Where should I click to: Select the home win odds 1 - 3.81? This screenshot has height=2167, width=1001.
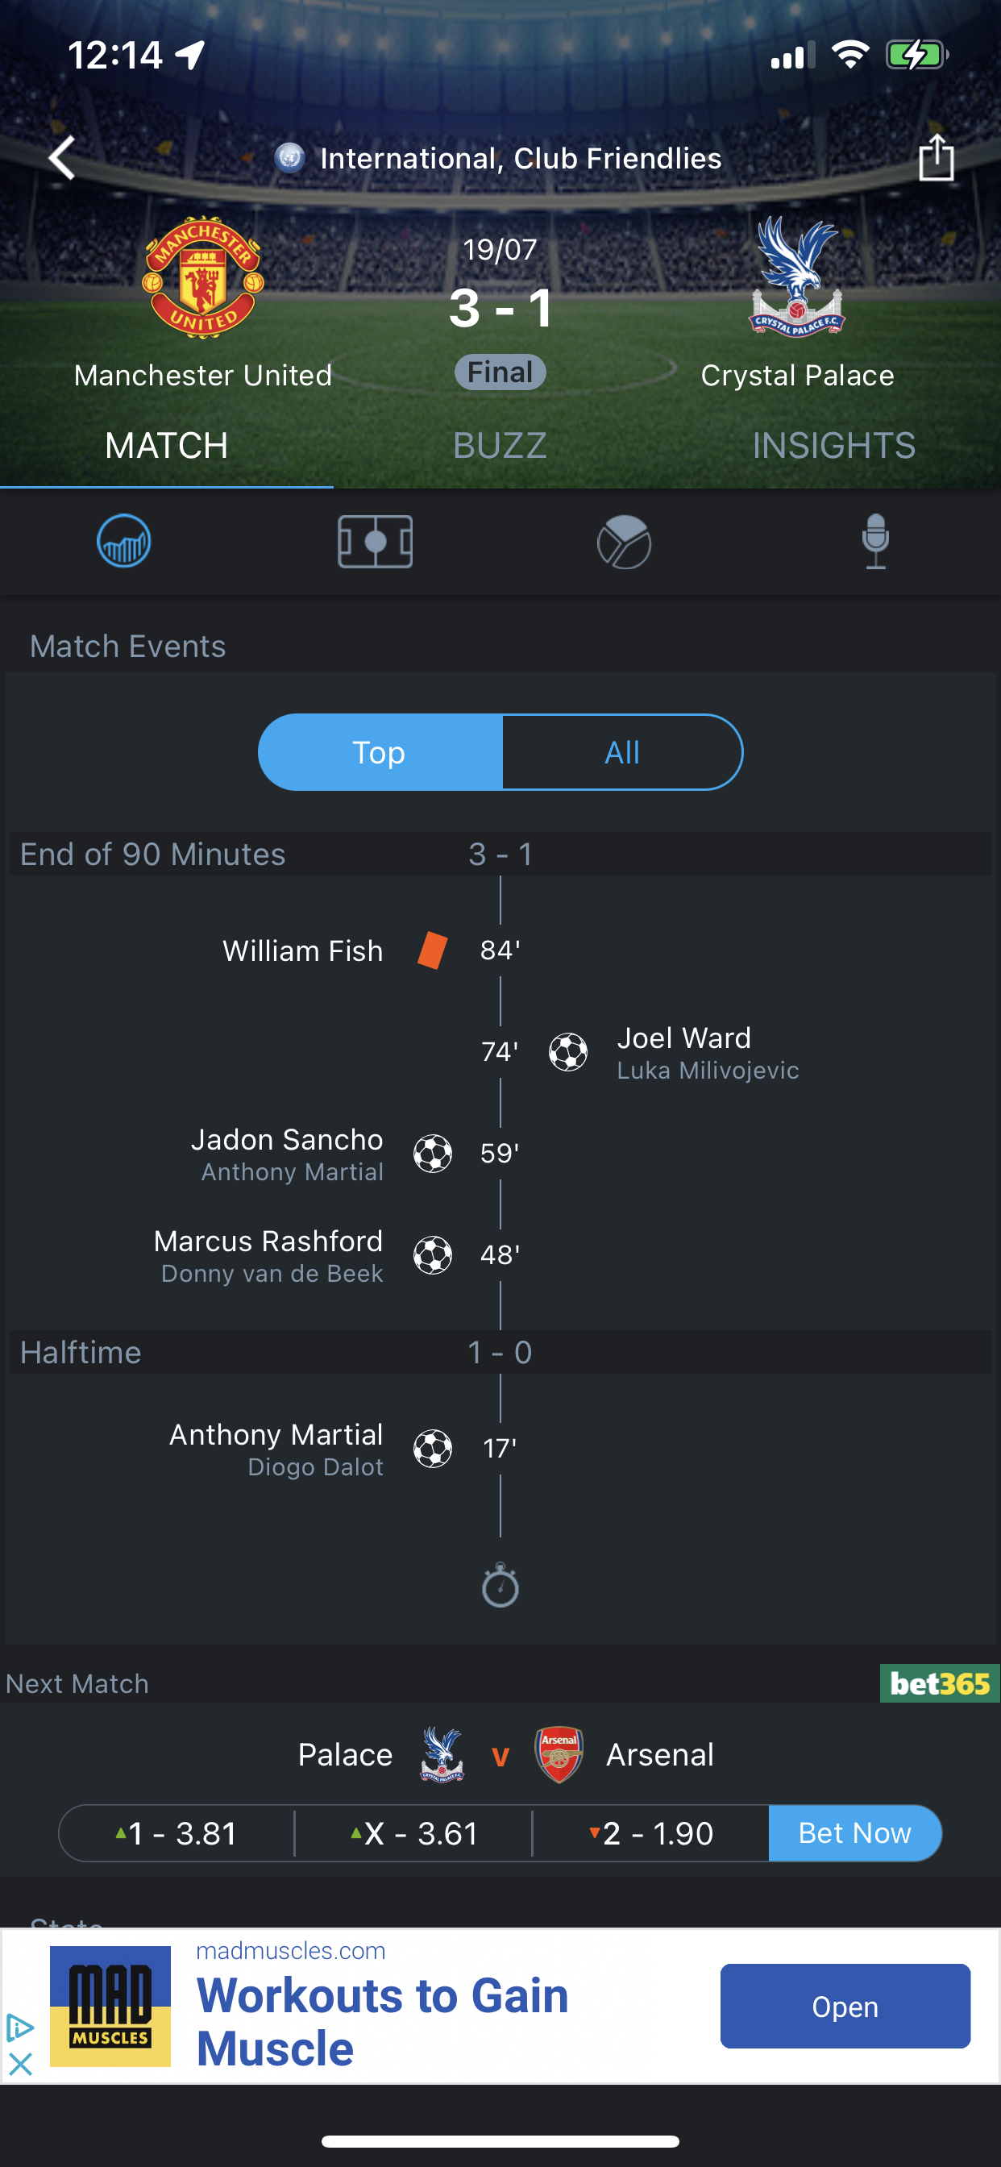[177, 1833]
